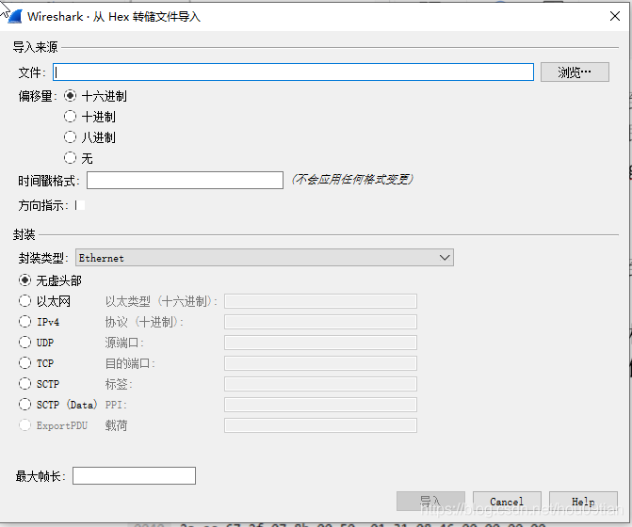Open Help for import dialog
The width and height of the screenshot is (632, 527).
(583, 502)
